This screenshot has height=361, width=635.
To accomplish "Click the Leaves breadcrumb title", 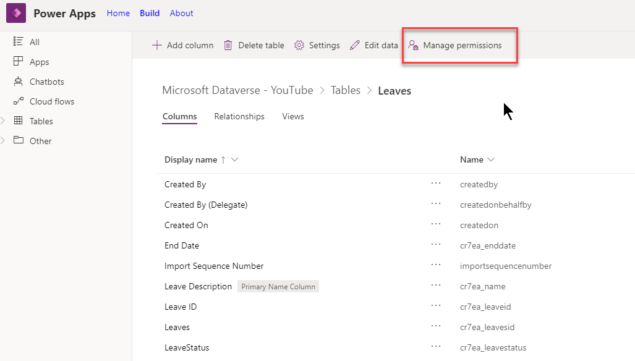I will click(394, 91).
